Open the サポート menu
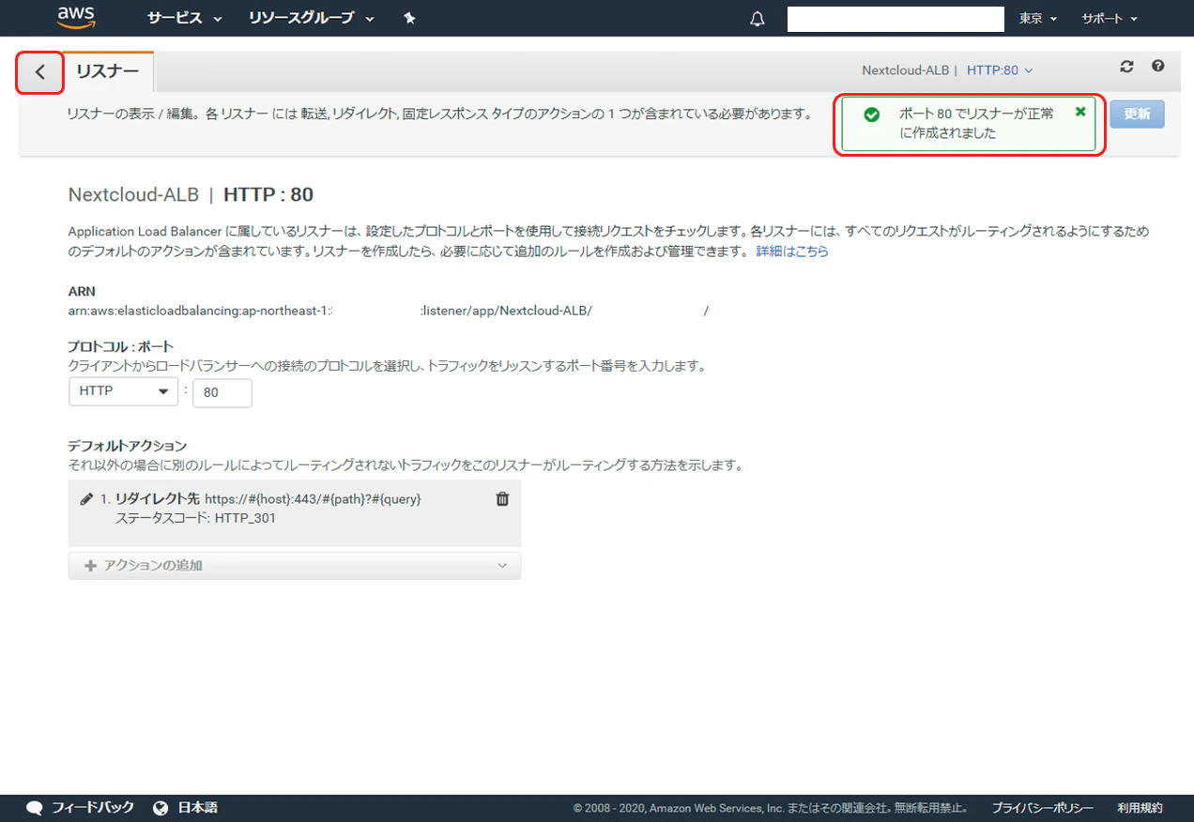 [1109, 19]
